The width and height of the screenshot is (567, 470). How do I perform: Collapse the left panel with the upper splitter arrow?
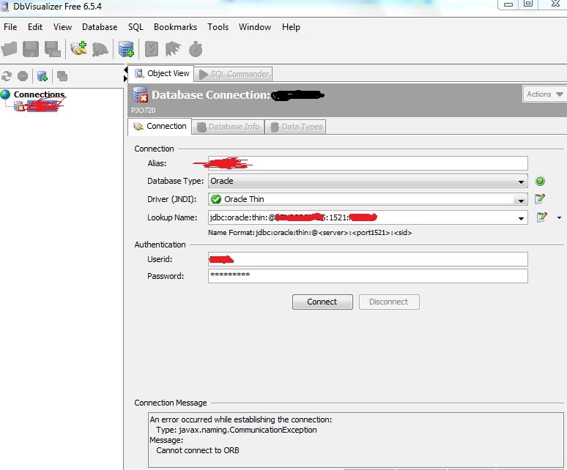coord(125,70)
